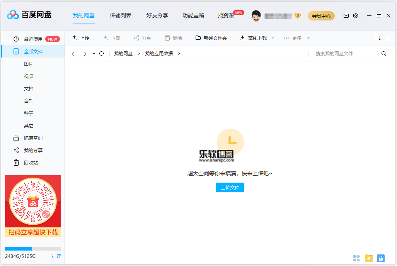Click the 分享 share toolbar button
Screen dimensions: 397x266
[143, 38]
